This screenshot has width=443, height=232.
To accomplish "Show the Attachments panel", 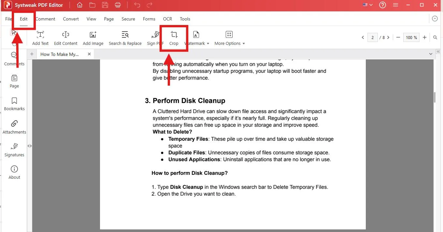I will [14, 127].
